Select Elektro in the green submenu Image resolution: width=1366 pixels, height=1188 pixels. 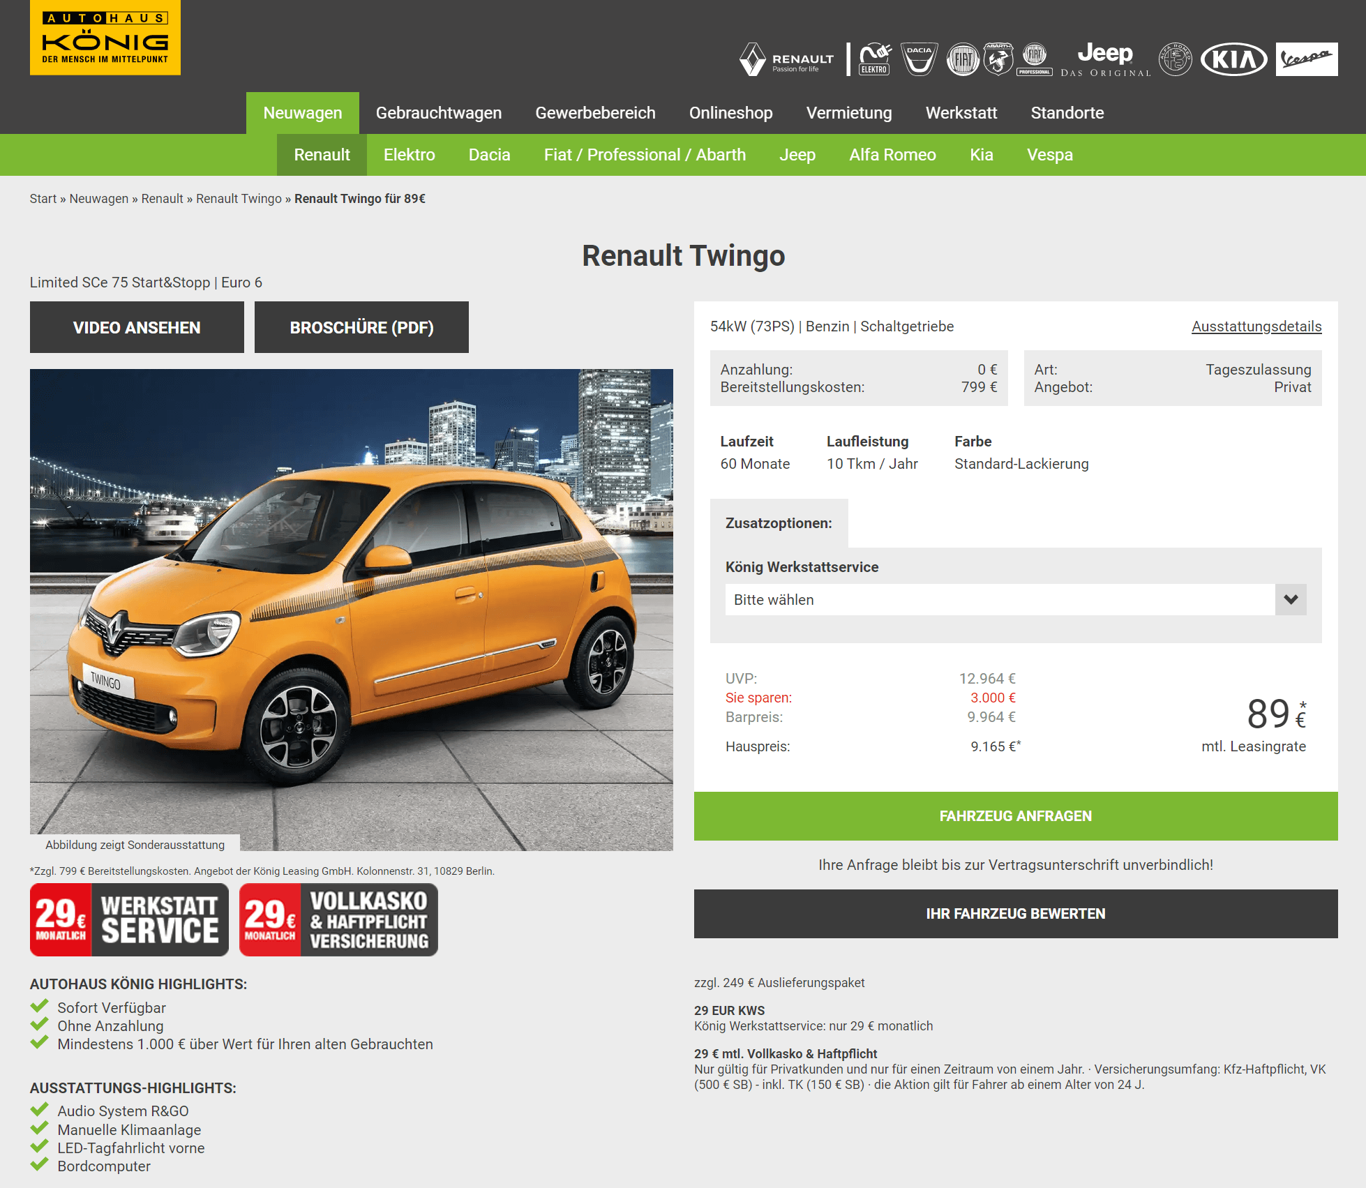(x=409, y=155)
